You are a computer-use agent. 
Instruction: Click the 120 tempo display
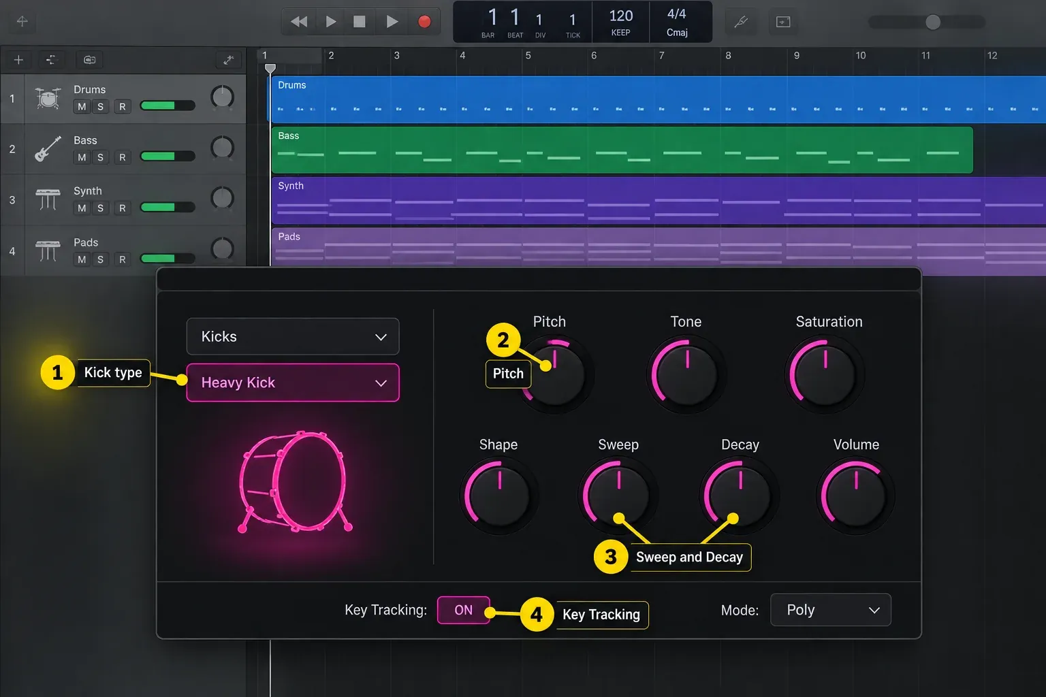coord(621,16)
